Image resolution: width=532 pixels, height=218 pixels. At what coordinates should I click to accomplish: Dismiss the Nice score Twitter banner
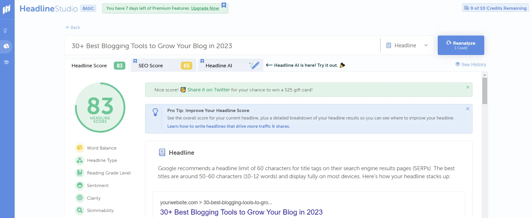(x=468, y=87)
